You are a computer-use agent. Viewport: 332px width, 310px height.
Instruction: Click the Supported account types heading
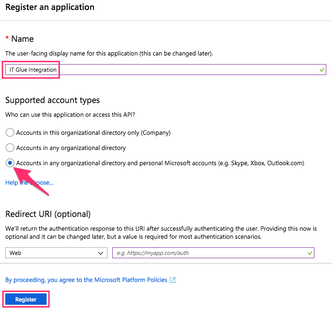click(x=52, y=100)
